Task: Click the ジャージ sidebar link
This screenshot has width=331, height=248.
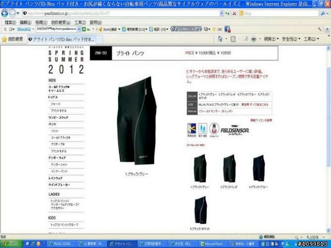Action: (x=55, y=104)
